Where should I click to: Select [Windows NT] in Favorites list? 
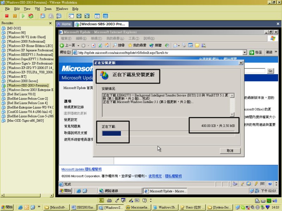(17, 76)
